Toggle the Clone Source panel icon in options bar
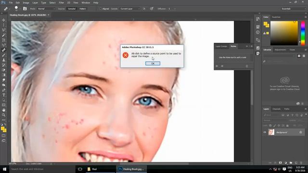The width and height of the screenshot is (308, 173). click(25, 9)
